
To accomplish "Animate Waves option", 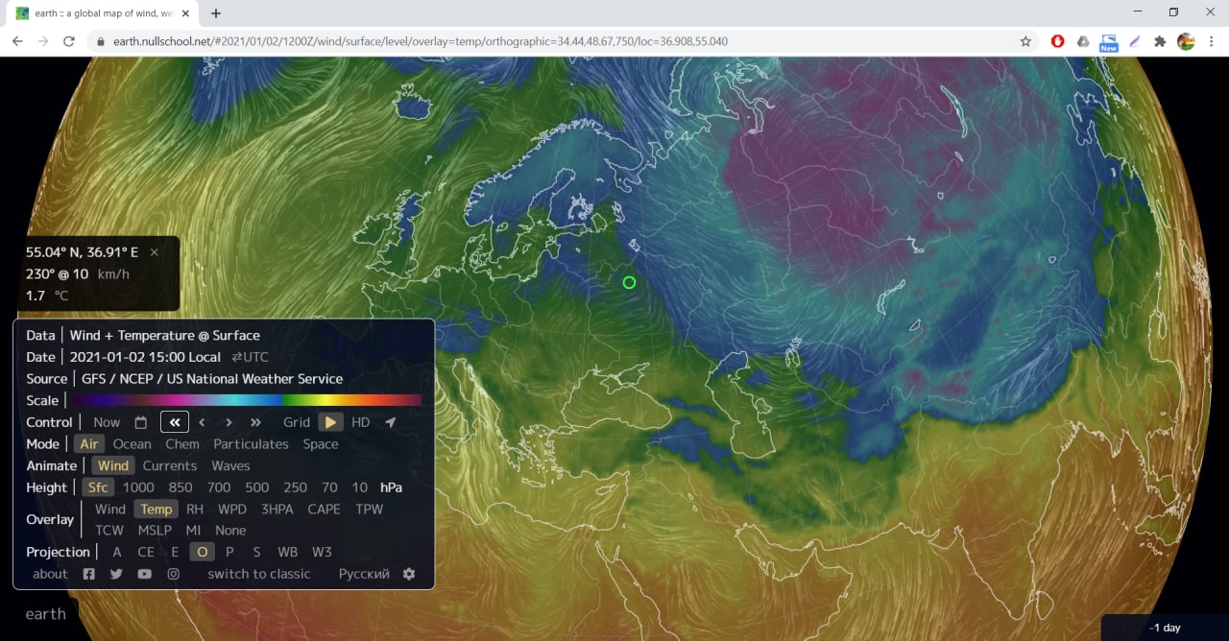I will pyautogui.click(x=230, y=466).
